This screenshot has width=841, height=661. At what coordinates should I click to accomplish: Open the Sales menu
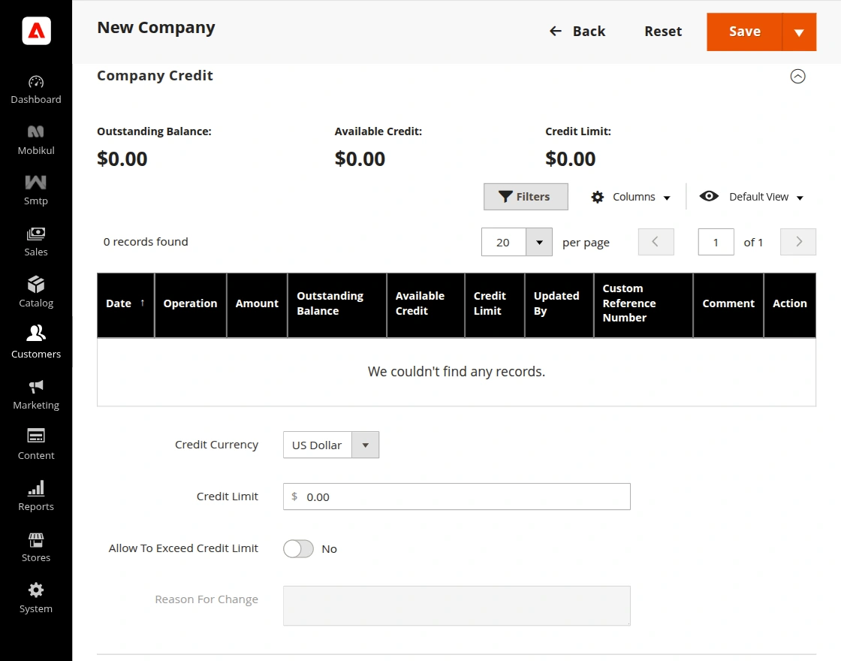coord(36,242)
